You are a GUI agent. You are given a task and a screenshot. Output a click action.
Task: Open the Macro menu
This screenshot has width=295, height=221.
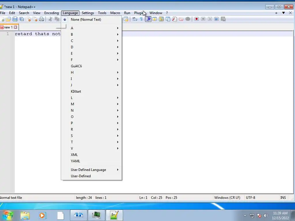click(x=115, y=13)
